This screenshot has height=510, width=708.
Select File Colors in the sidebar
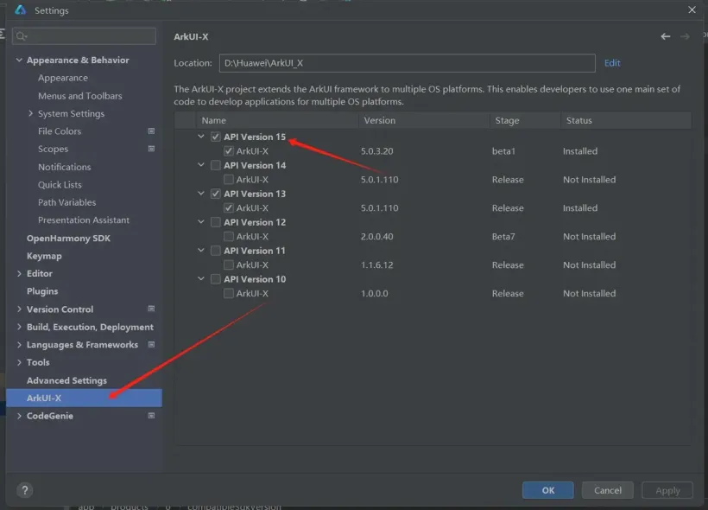pos(60,131)
